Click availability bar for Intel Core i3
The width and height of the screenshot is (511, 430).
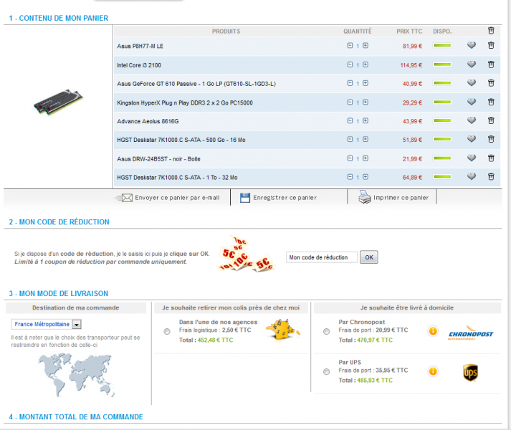[442, 64]
